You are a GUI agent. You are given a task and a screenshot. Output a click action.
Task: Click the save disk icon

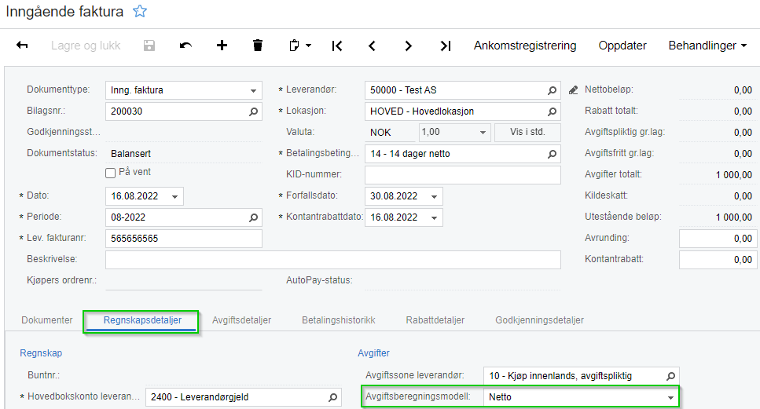coord(149,46)
